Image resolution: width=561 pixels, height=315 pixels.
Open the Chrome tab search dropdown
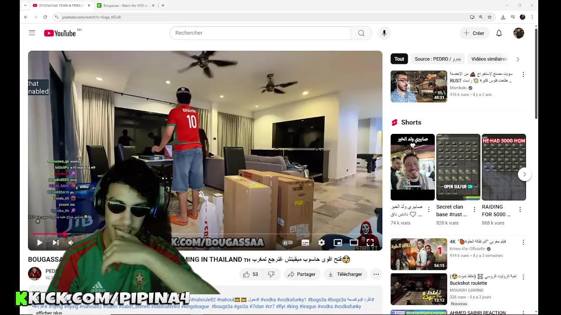[25, 5]
